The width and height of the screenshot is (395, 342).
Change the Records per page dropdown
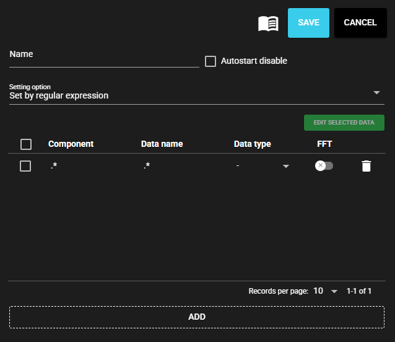click(x=325, y=291)
